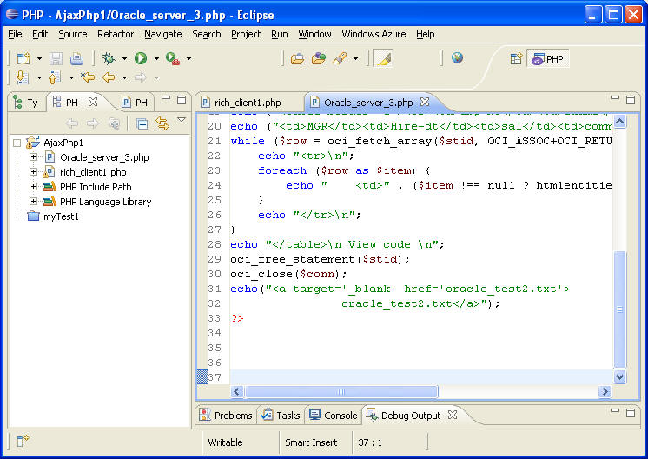Viewport: 648px width, 459px height.
Task: Select the myTest1 project
Action: pyautogui.click(x=61, y=216)
